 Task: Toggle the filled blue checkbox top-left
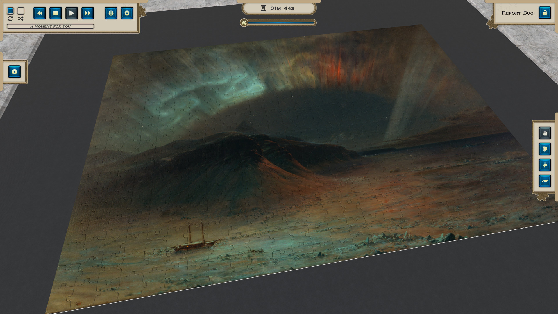click(x=10, y=11)
